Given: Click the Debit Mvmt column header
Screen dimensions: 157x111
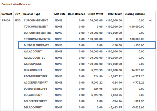Looking at the screenshot, I should click(115, 14).
